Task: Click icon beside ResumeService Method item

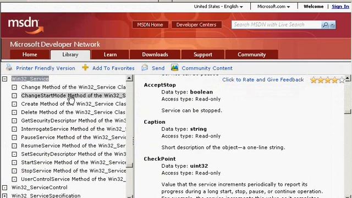Action: pyautogui.click(x=14, y=146)
